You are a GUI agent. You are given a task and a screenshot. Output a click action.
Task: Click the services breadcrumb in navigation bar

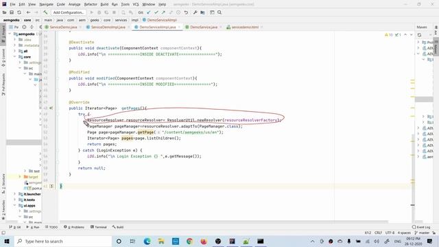point(121,20)
